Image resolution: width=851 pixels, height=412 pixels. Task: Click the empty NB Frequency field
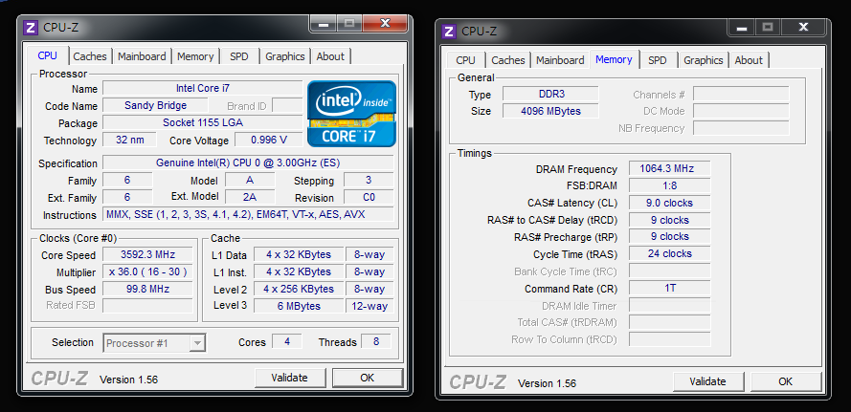click(x=741, y=128)
